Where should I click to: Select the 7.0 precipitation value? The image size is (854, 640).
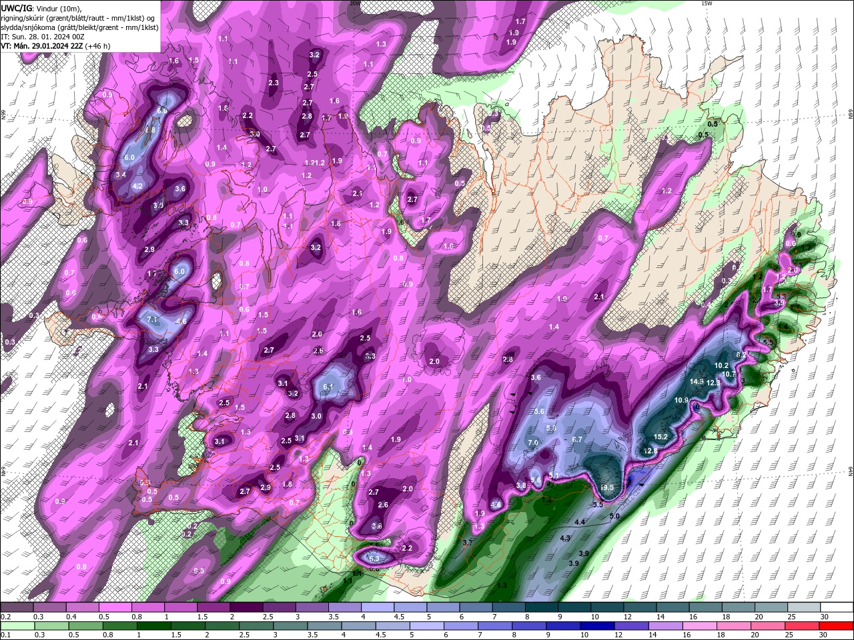click(533, 443)
